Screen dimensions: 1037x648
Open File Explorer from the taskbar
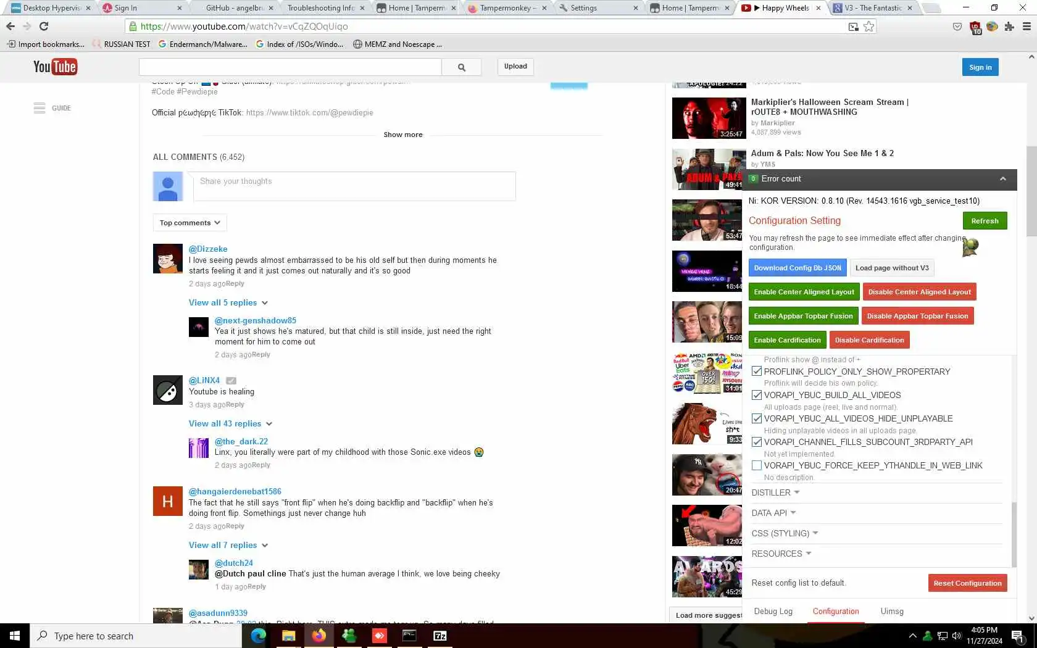[288, 636]
